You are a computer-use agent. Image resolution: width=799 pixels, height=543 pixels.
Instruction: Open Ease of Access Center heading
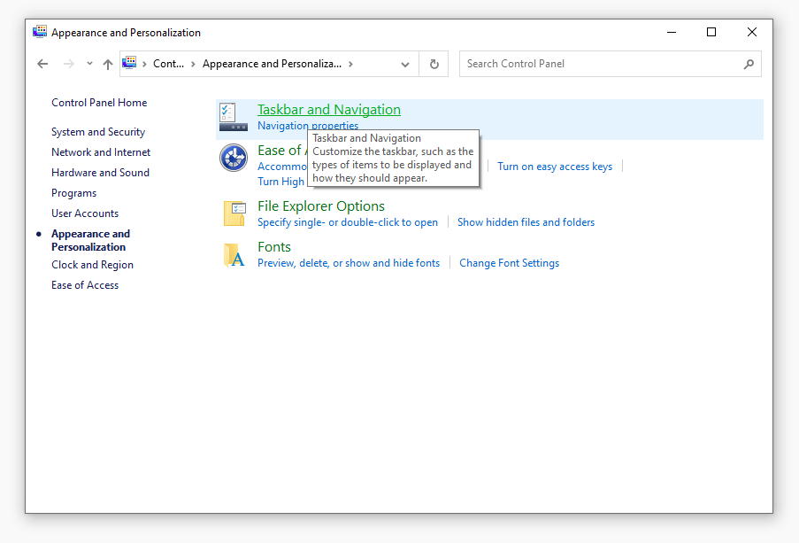click(x=280, y=151)
